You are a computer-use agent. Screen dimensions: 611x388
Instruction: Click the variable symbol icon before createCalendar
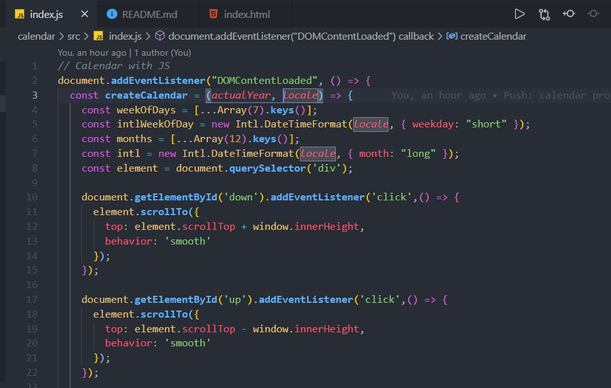(452, 36)
